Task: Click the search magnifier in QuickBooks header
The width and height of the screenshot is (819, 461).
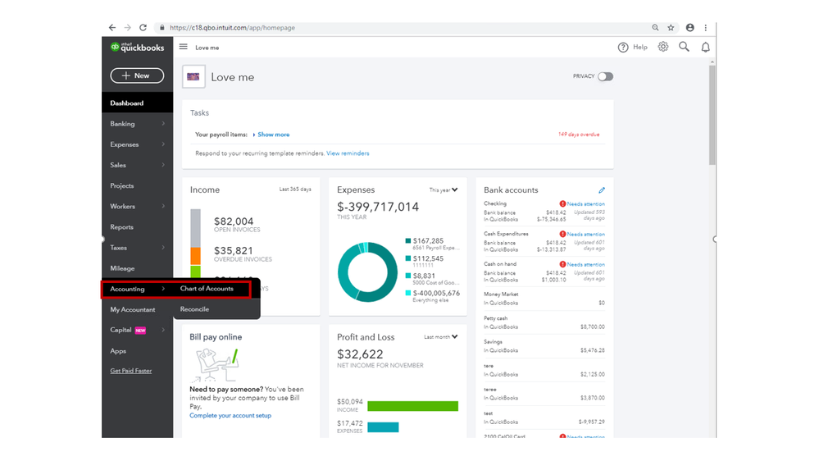Action: pyautogui.click(x=684, y=47)
